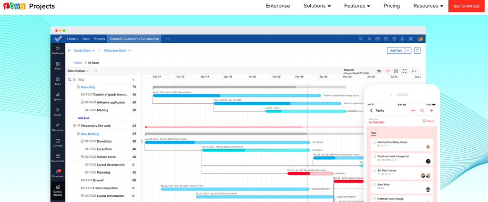Click the baseline chart icon
This screenshot has height=202, width=488.
click(396, 71)
